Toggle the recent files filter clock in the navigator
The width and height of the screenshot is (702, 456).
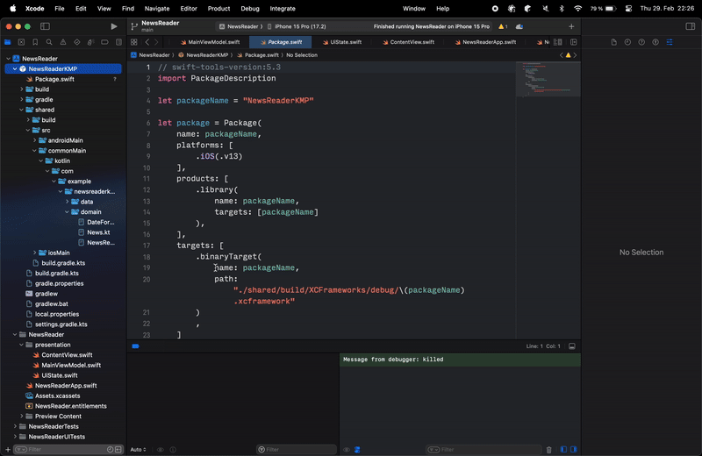point(111,449)
